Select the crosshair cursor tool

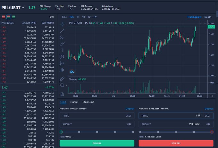(x=62, y=24)
